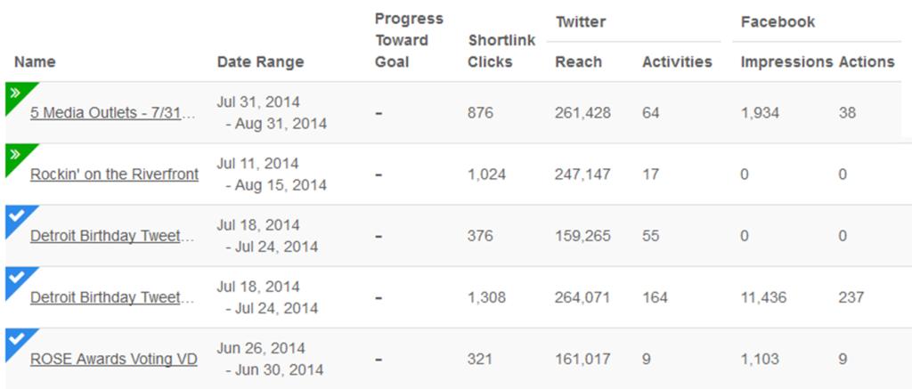Click green arrows icon beside 5 Media Outlets
912x389 pixels.
(x=17, y=94)
